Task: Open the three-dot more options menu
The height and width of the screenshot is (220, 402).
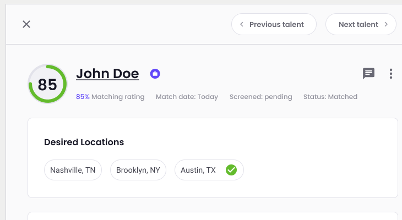Action: 390,74
